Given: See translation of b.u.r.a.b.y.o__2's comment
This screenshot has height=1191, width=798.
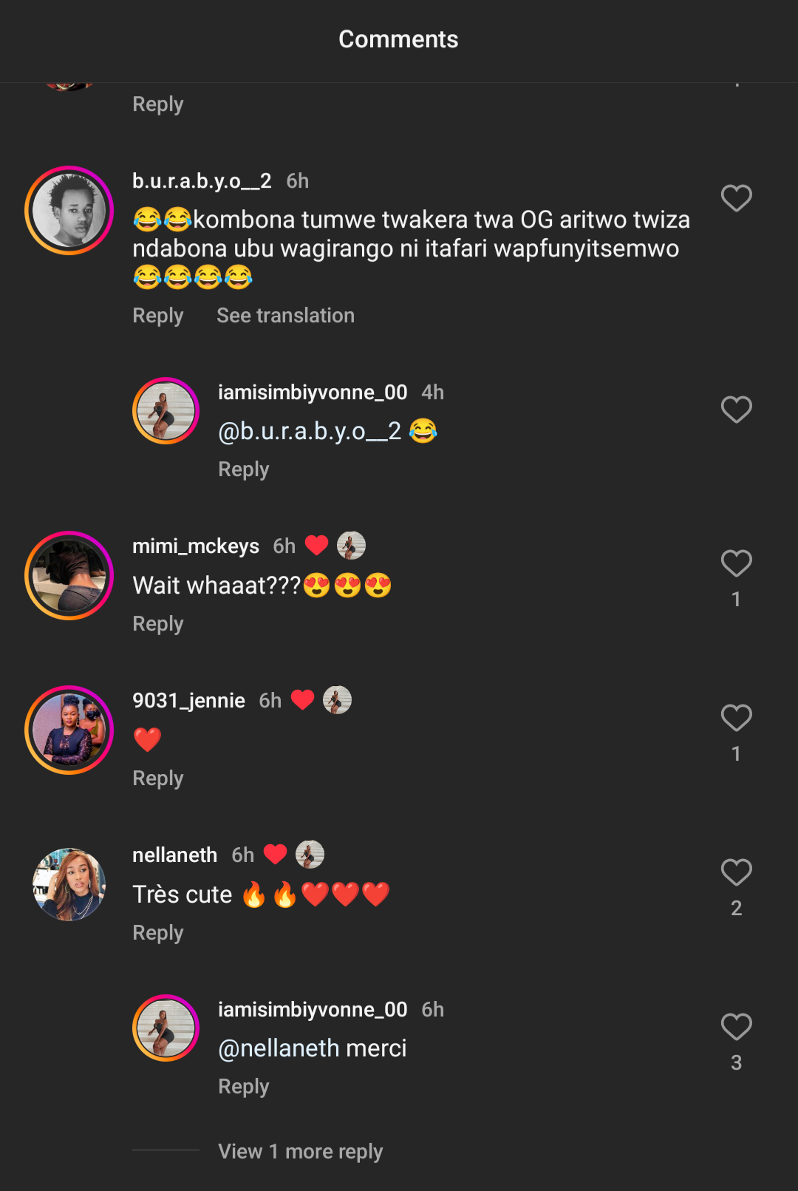Looking at the screenshot, I should [x=285, y=316].
